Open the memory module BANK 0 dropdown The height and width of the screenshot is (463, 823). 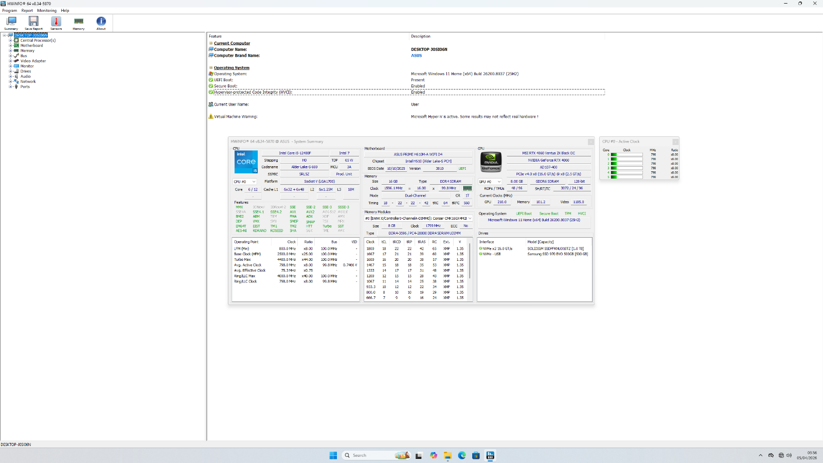click(418, 218)
